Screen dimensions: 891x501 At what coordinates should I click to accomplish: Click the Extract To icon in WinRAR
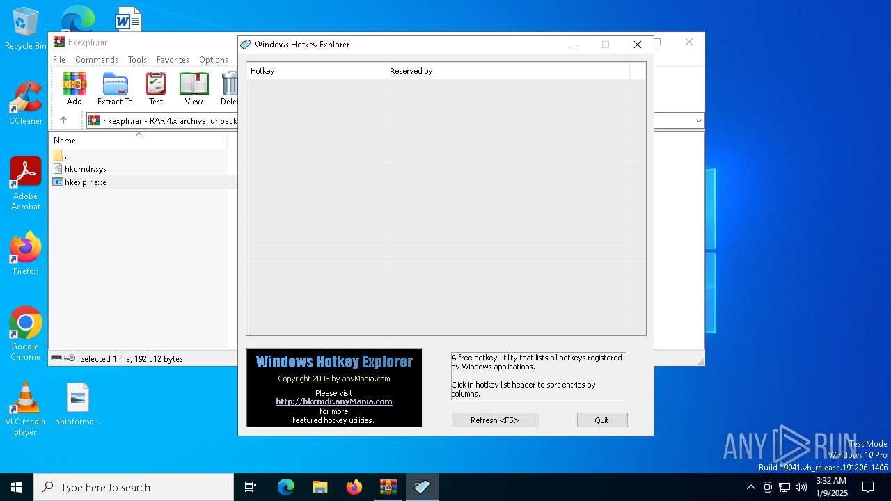pyautogui.click(x=115, y=88)
